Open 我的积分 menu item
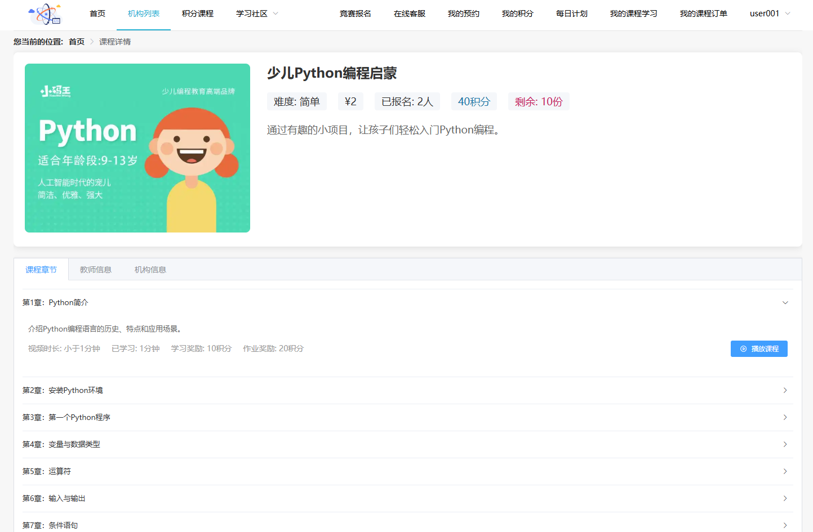 [518, 14]
